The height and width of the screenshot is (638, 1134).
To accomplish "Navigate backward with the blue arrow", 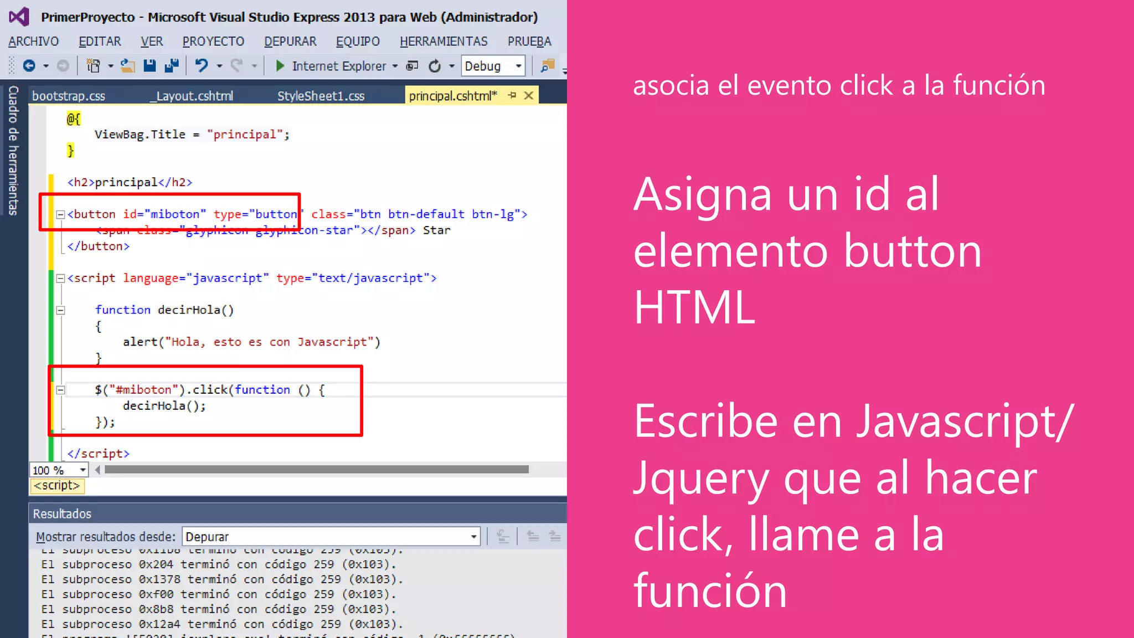I will (x=29, y=66).
